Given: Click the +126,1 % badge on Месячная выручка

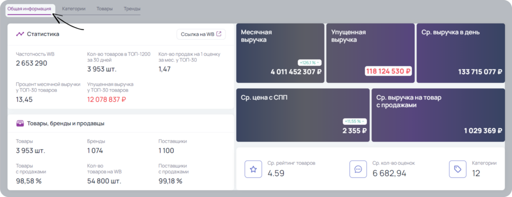Looking at the screenshot, I should 309,62.
